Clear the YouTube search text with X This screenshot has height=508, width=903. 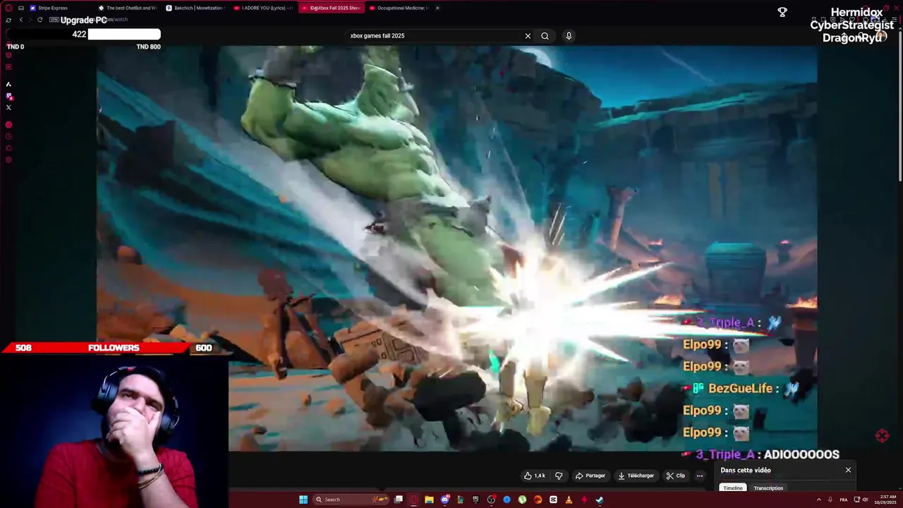tap(528, 35)
